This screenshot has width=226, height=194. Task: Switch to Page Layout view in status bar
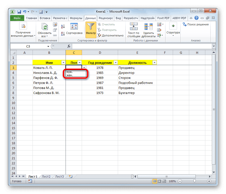click(160, 181)
